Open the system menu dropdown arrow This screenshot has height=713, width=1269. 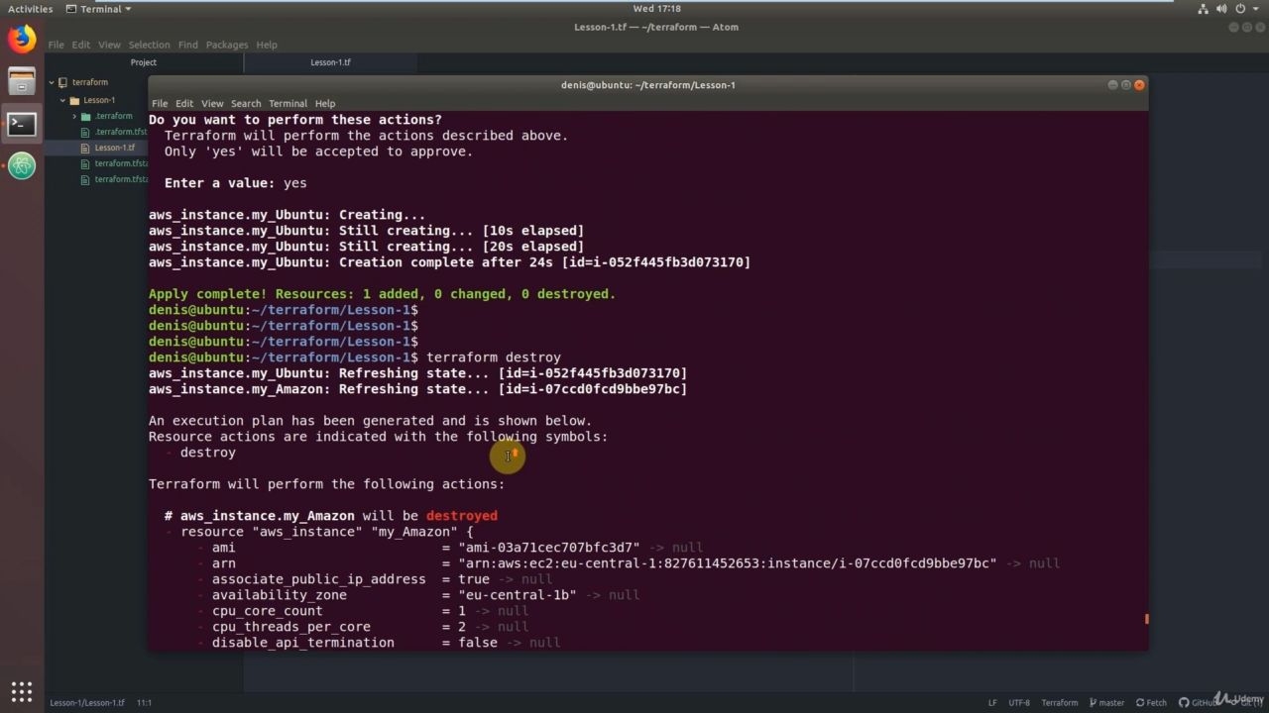(x=1257, y=9)
